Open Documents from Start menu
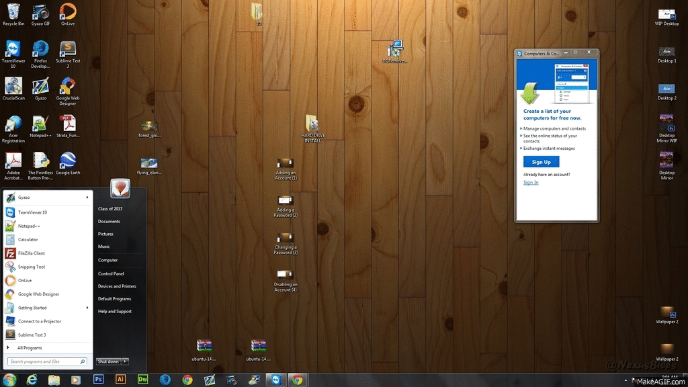The image size is (688, 387). click(x=109, y=221)
